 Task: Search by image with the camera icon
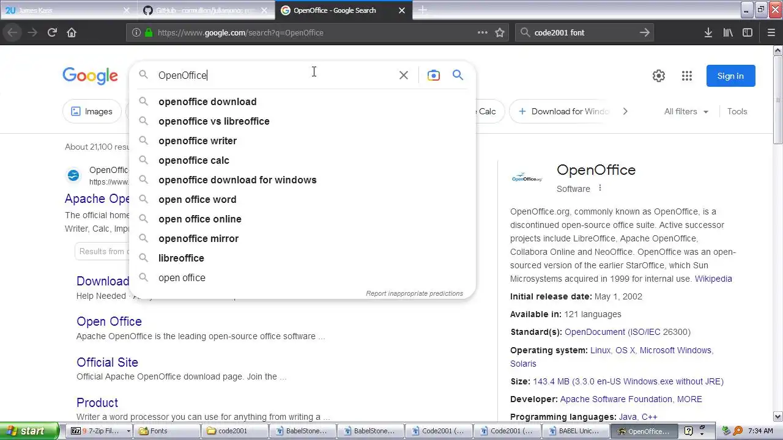click(x=433, y=75)
